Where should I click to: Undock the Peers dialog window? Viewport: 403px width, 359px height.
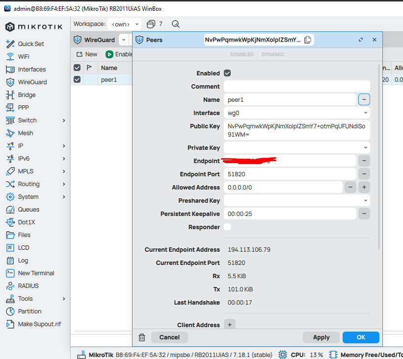point(361,40)
